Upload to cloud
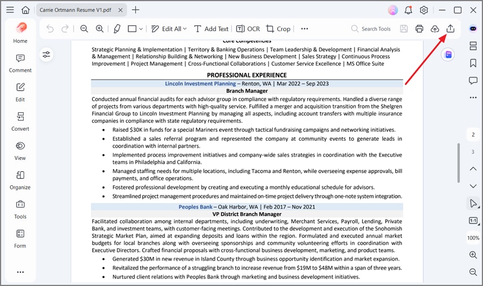The width and height of the screenshot is (483, 286). [434, 29]
